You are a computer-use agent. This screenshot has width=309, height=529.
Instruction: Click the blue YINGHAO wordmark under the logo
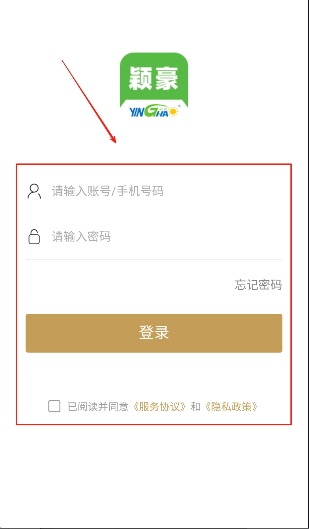(x=154, y=111)
